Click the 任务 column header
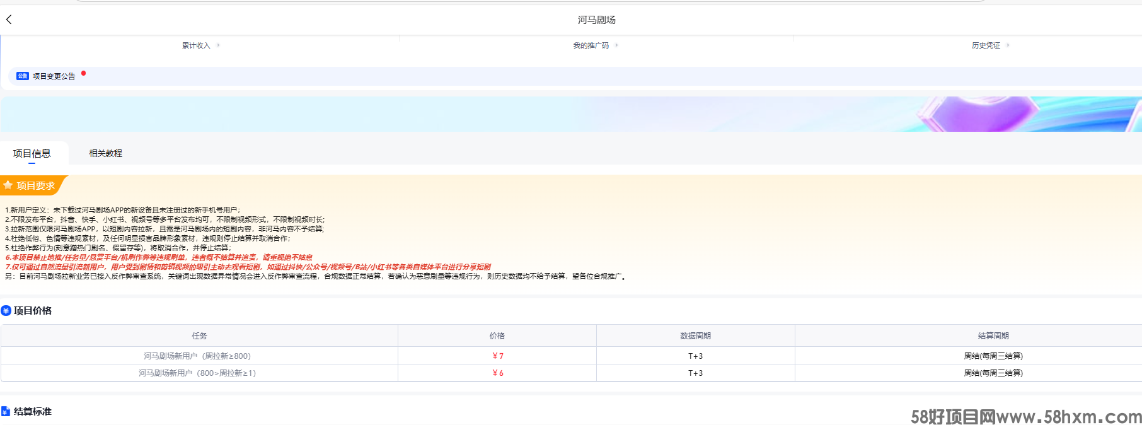The image size is (1142, 425). click(199, 336)
